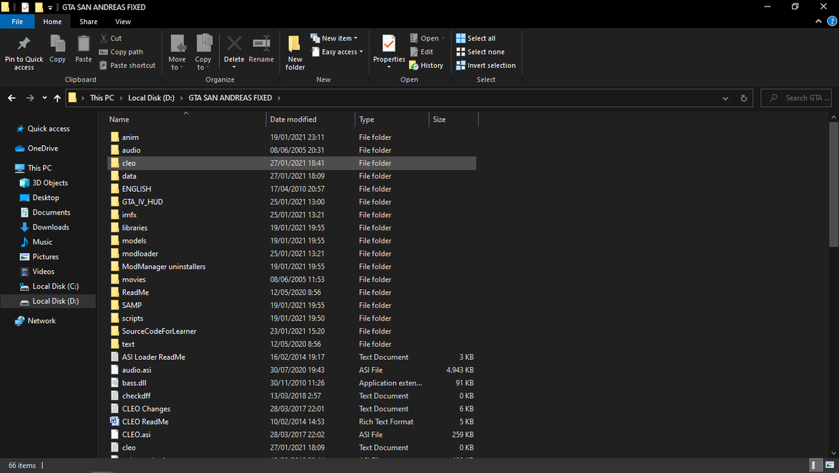Select the bass.dll file
This screenshot has height=473, width=839.
click(292, 383)
